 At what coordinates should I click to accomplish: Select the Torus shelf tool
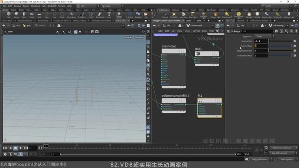(x=32, y=15)
